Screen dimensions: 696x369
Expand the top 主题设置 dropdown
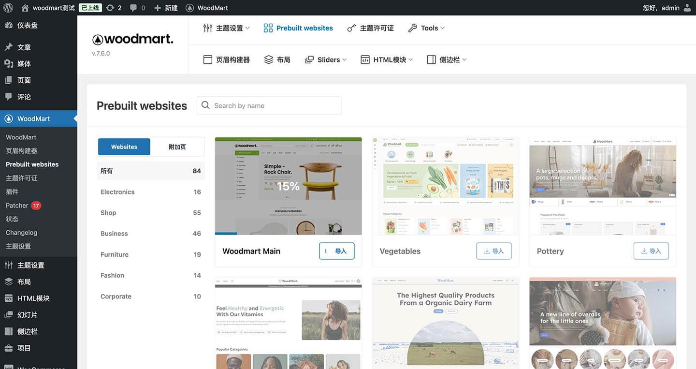(x=227, y=28)
